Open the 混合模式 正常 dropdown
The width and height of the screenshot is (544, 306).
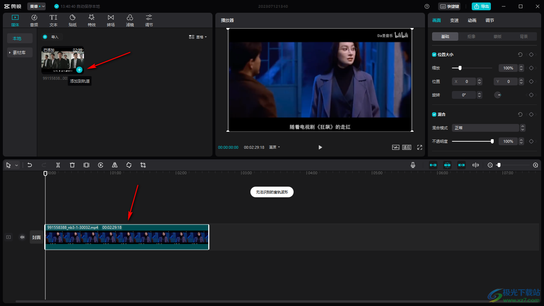point(488,128)
